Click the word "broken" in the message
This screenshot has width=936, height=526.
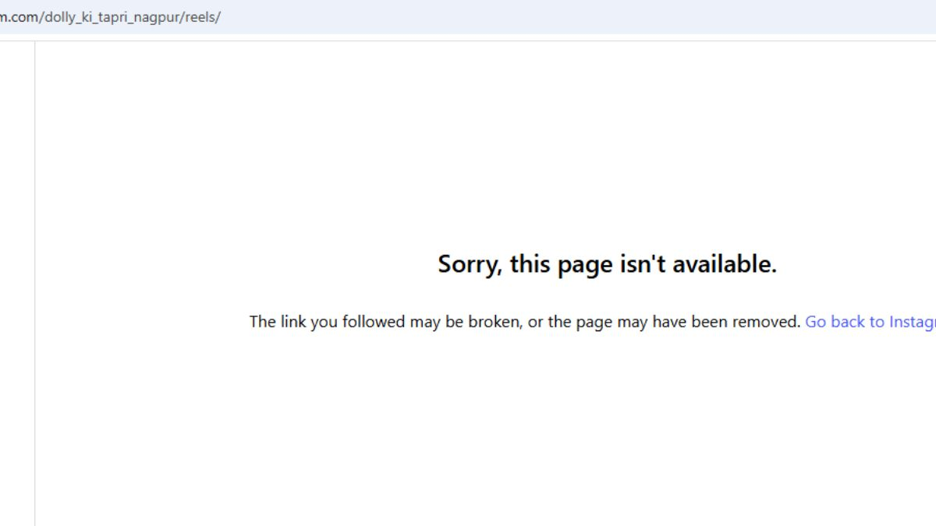point(495,322)
